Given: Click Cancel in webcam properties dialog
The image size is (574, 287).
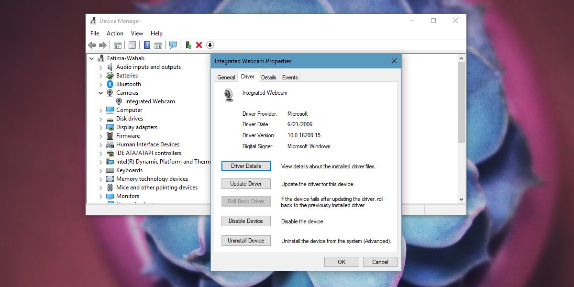Looking at the screenshot, I should click(380, 262).
